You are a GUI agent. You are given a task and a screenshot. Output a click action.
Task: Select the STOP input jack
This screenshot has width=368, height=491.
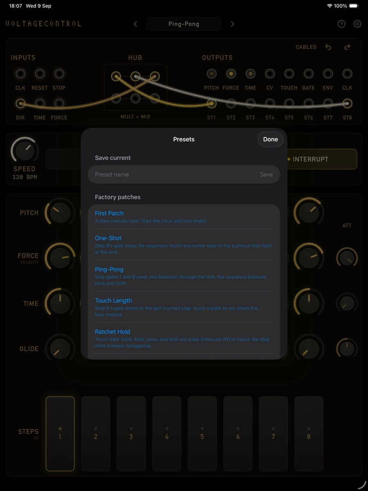pos(59,74)
